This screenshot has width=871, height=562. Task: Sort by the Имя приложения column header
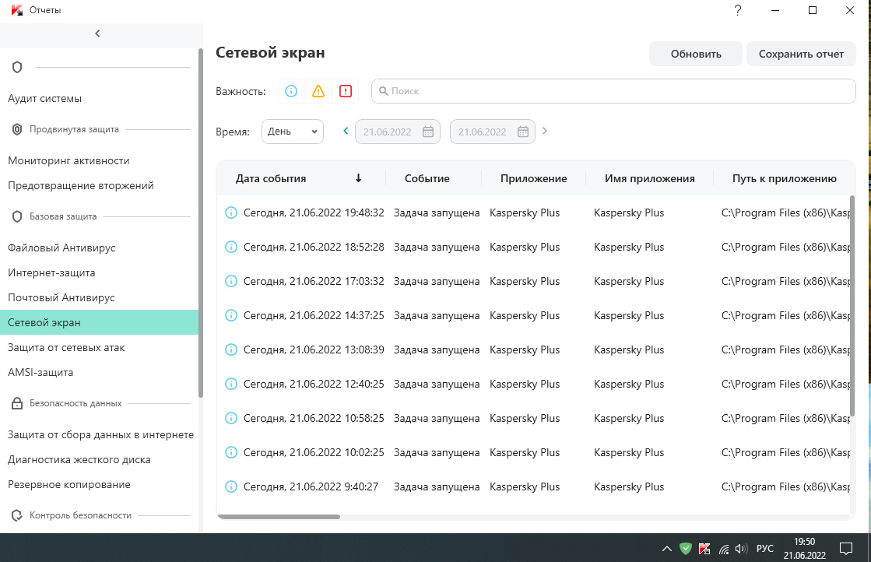(x=650, y=178)
